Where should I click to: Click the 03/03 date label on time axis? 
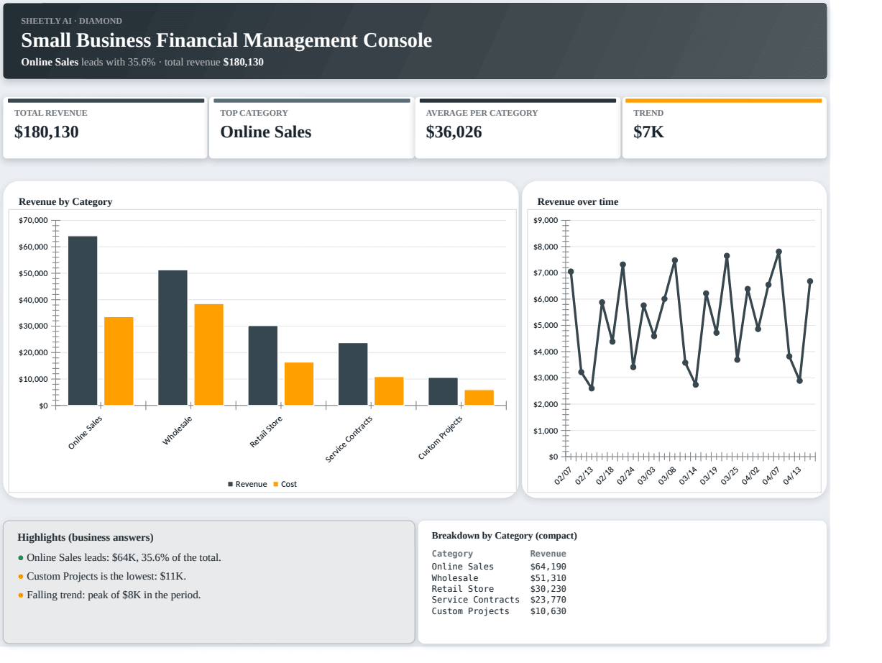click(x=646, y=475)
